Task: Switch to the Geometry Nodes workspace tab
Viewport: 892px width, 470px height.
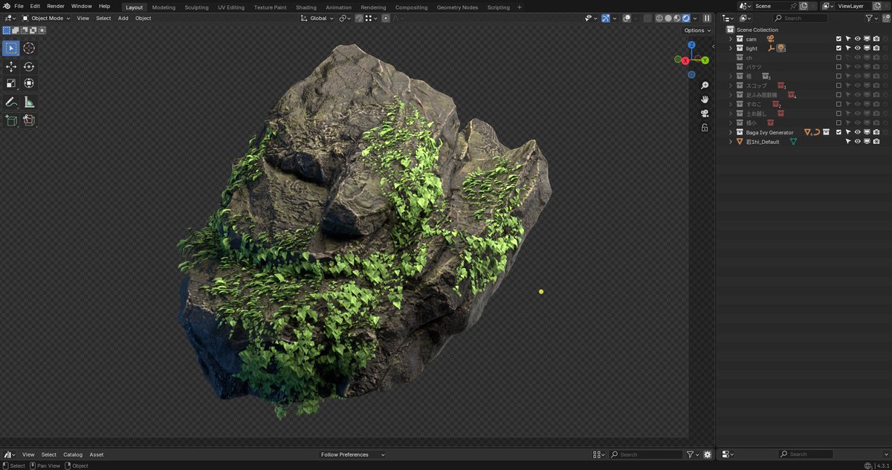Action: (457, 7)
